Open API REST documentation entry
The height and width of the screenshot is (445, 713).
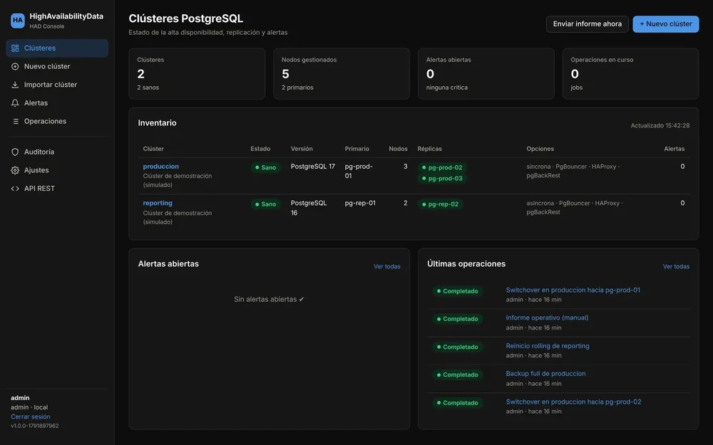(x=57, y=189)
